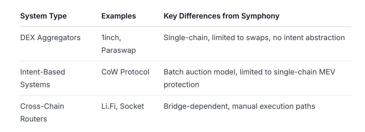
Task: Click the System Type column header
Action: tap(43, 16)
